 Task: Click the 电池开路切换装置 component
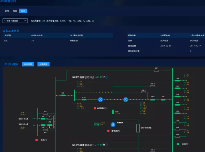point(138,128)
